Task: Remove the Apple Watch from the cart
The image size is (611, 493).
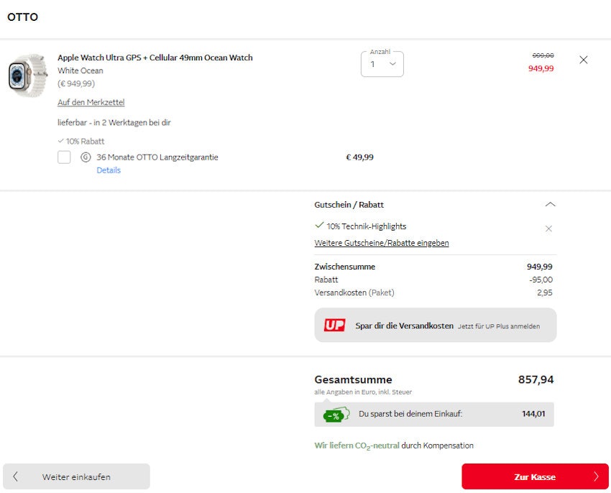Action: (583, 60)
